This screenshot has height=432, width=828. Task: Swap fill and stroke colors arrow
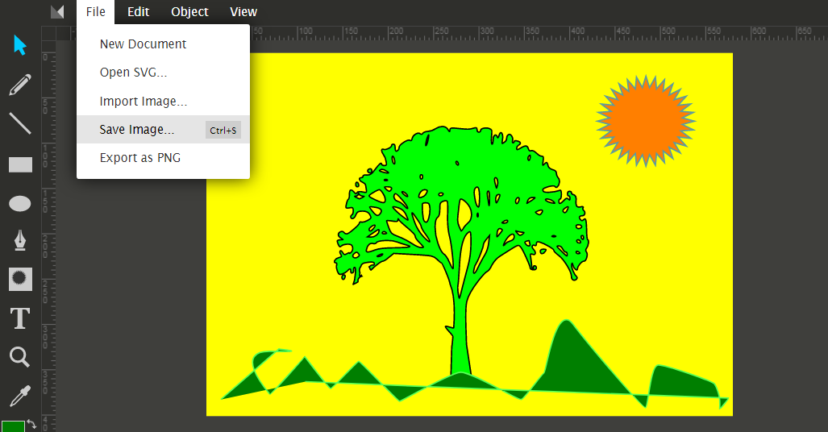31,424
